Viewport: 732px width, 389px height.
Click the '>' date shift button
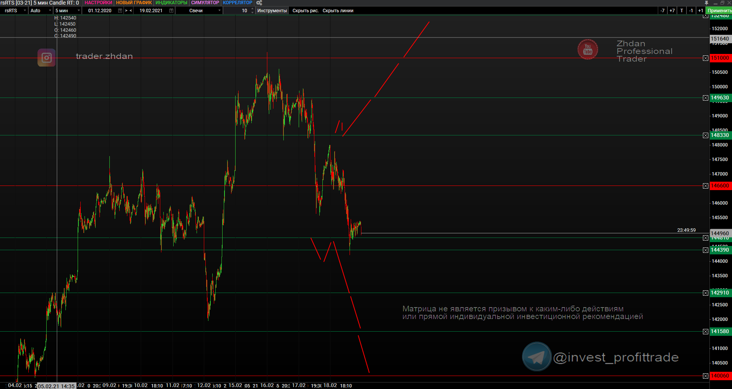tap(126, 11)
